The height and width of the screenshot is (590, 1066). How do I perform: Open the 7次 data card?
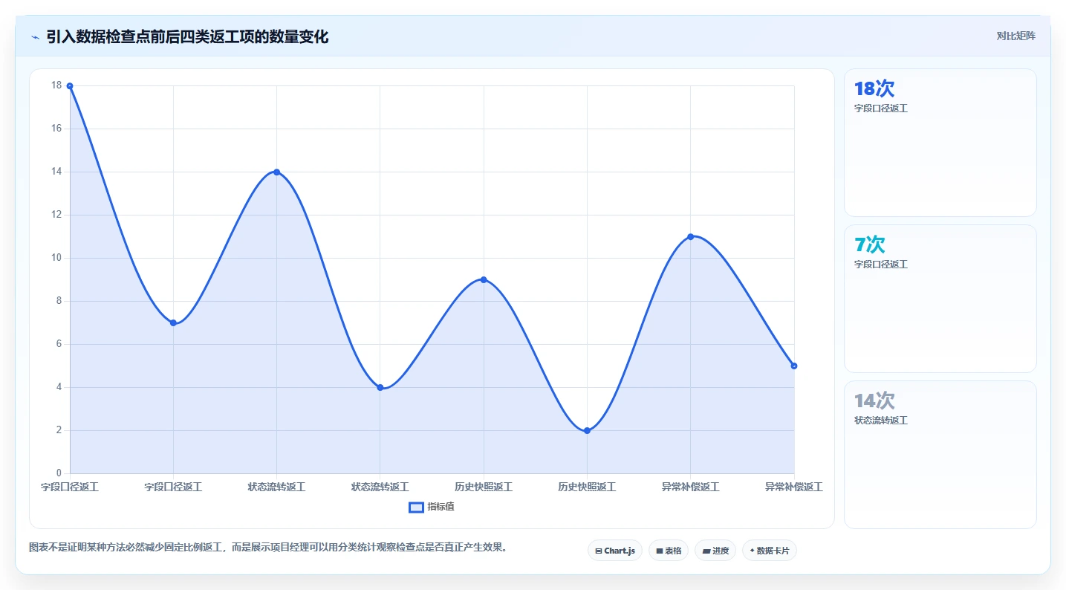coord(940,299)
